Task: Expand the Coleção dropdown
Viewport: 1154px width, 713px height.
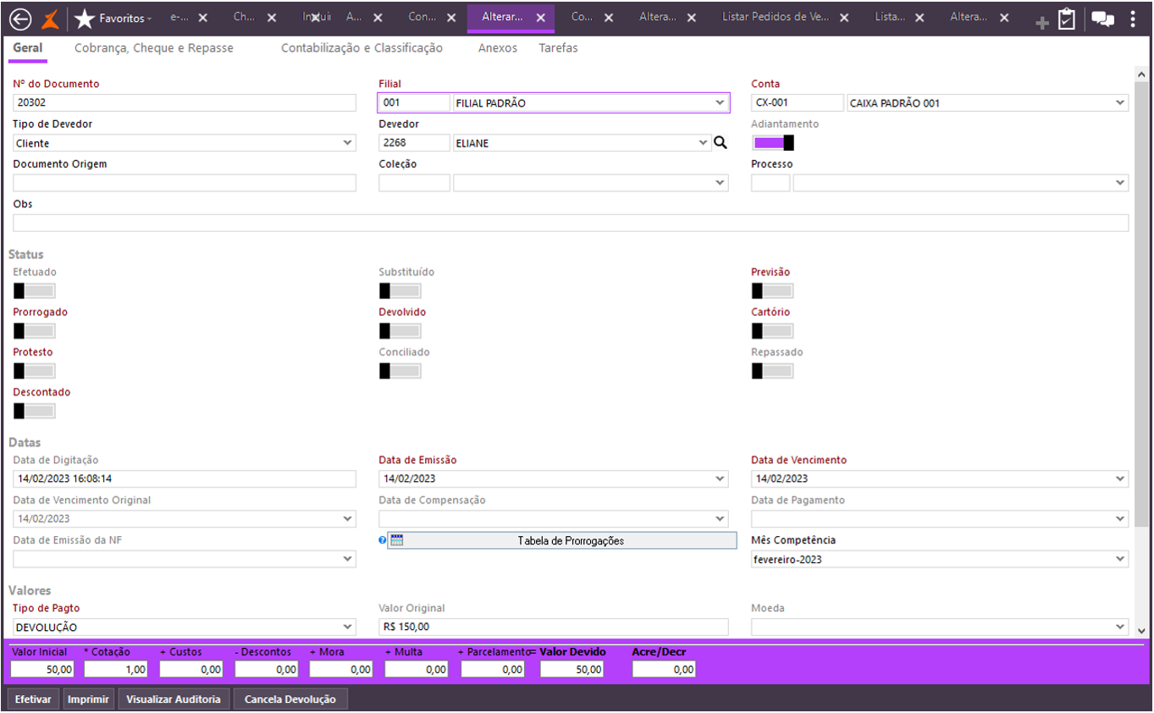Action: click(721, 183)
